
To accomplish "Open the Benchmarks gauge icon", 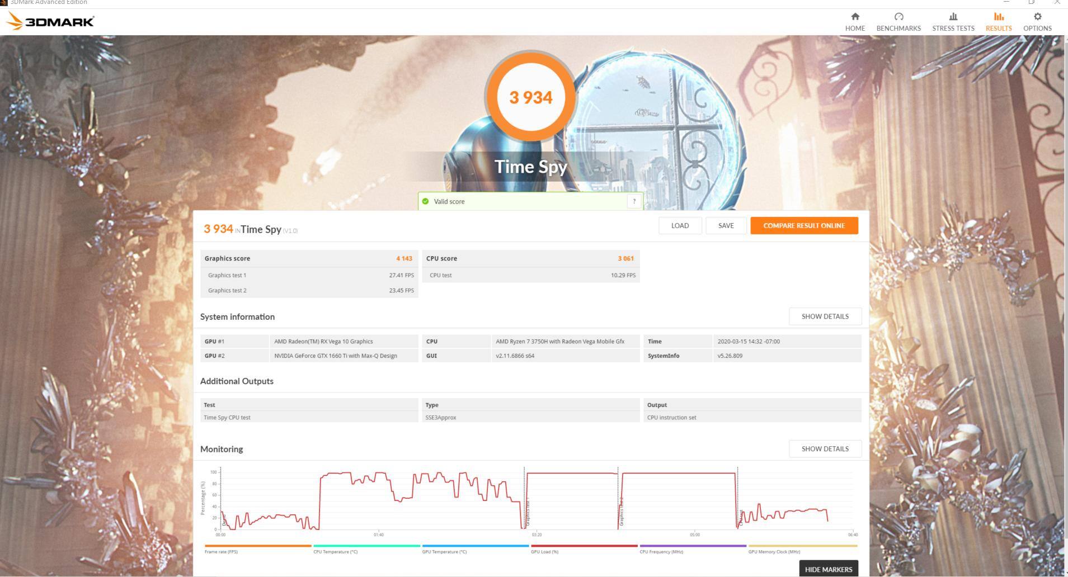I will (x=898, y=17).
